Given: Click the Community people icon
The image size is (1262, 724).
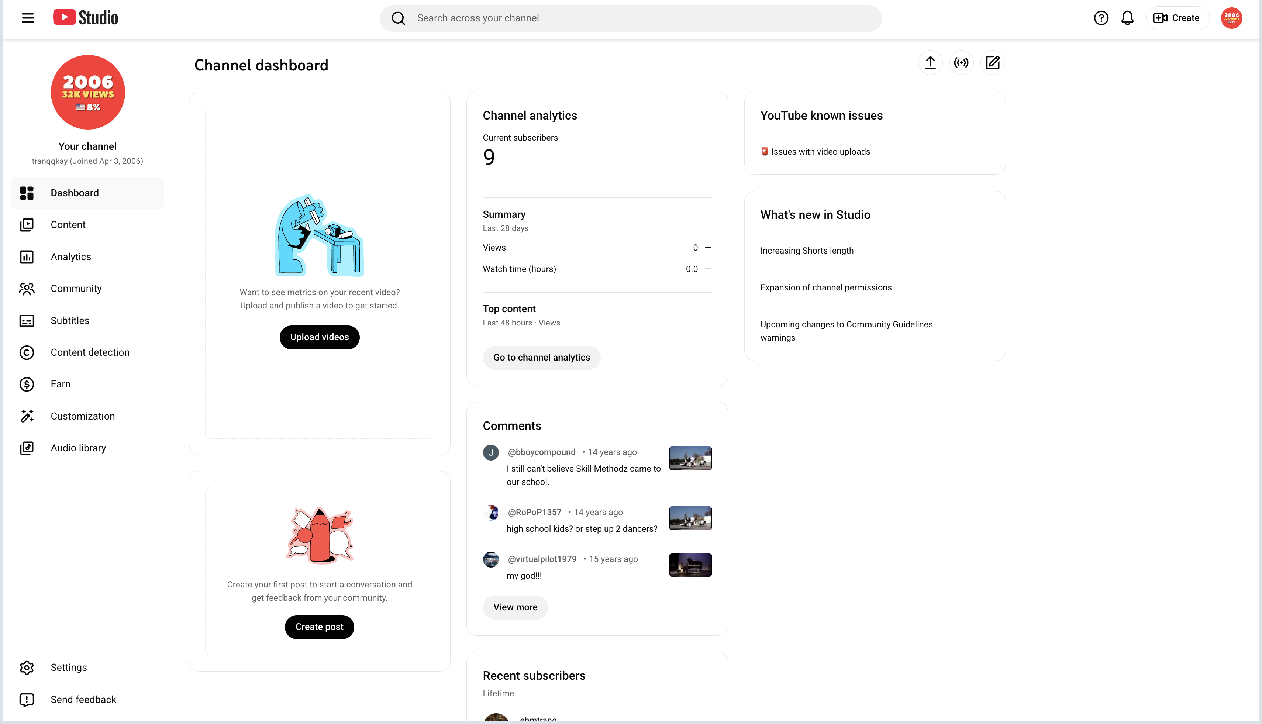Looking at the screenshot, I should point(27,289).
